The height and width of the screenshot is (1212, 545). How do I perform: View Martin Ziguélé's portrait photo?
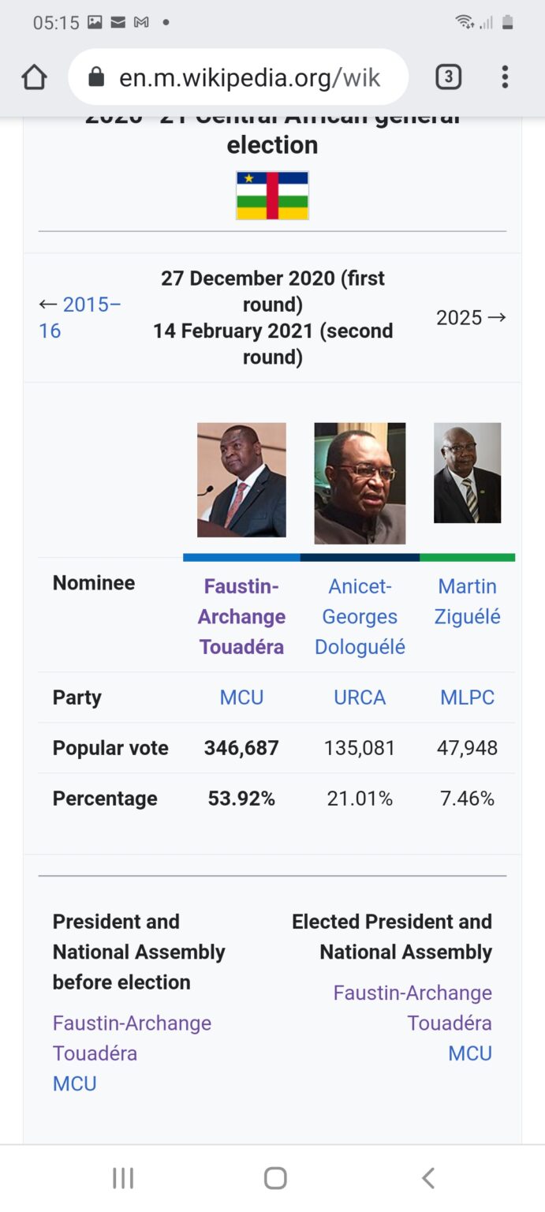point(468,473)
